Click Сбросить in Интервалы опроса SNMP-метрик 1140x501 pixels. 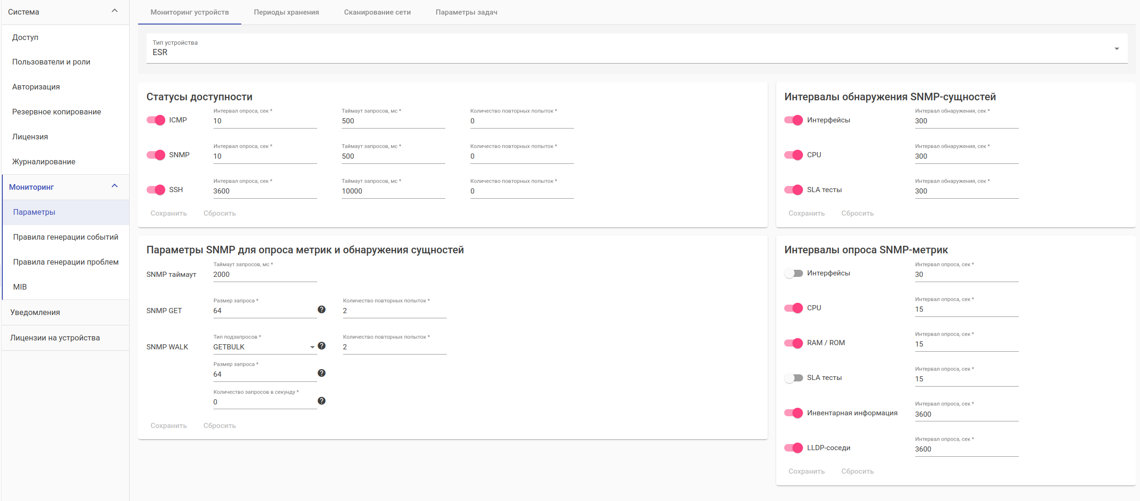point(857,471)
